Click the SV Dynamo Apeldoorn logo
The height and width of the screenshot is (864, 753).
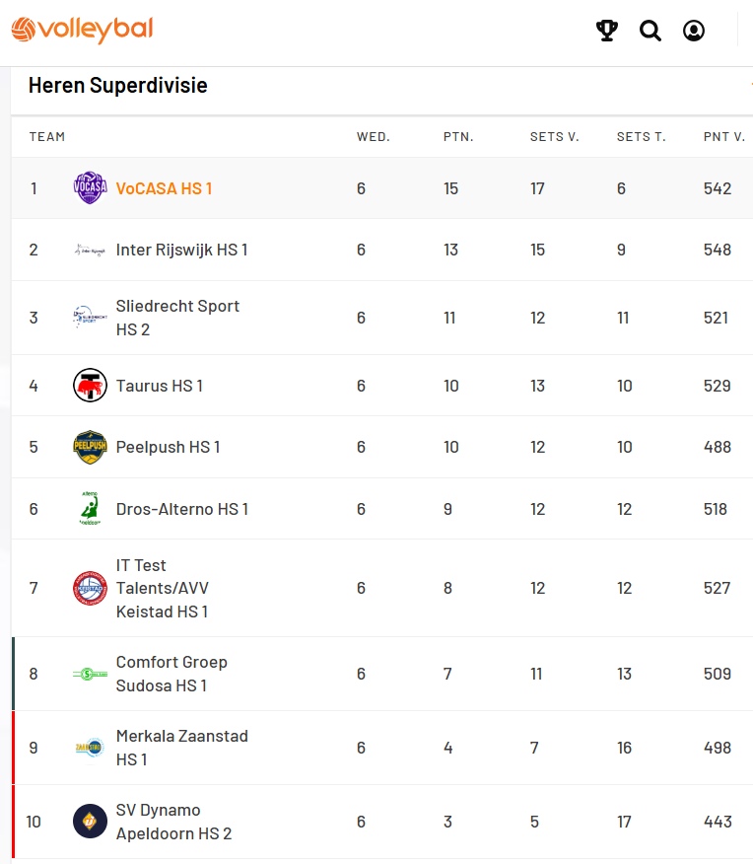[x=90, y=822]
